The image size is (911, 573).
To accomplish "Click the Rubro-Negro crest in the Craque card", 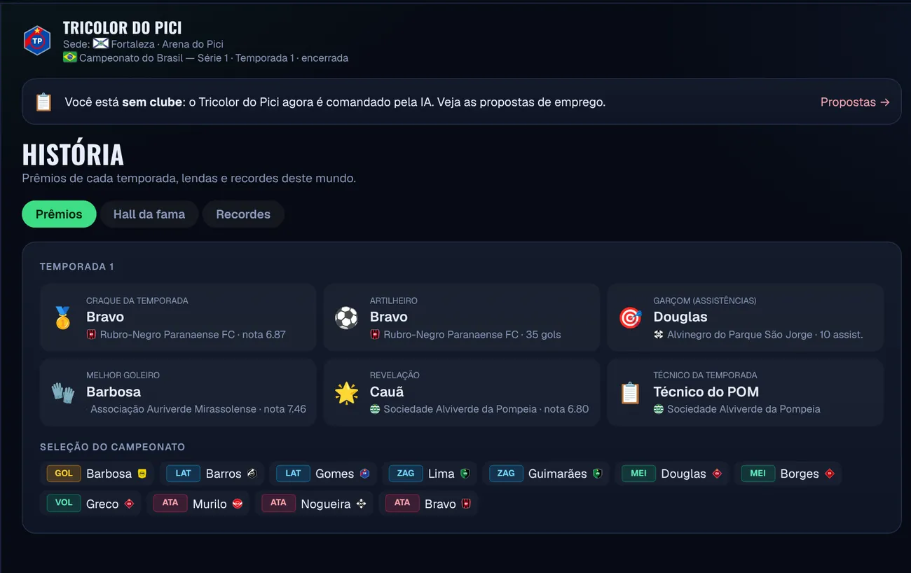I will pyautogui.click(x=91, y=335).
